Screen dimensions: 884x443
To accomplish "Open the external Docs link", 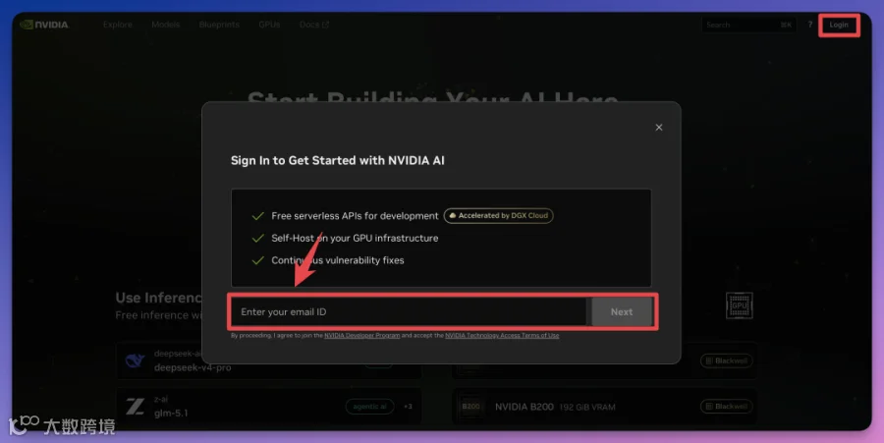I will coord(314,25).
